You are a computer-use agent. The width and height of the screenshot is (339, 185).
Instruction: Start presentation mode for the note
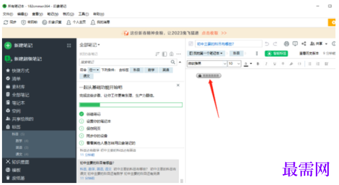pyautogui.click(x=295, y=44)
